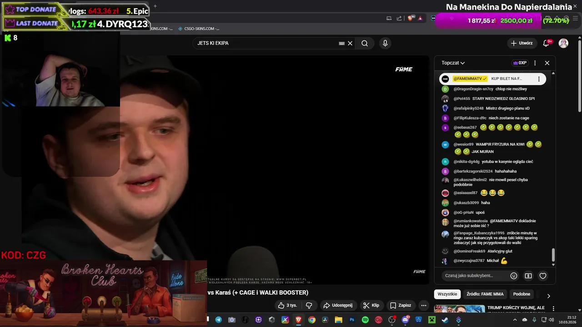This screenshot has height=327, width=582.
Task: Like the video (3 tys.)
Action: (287, 305)
